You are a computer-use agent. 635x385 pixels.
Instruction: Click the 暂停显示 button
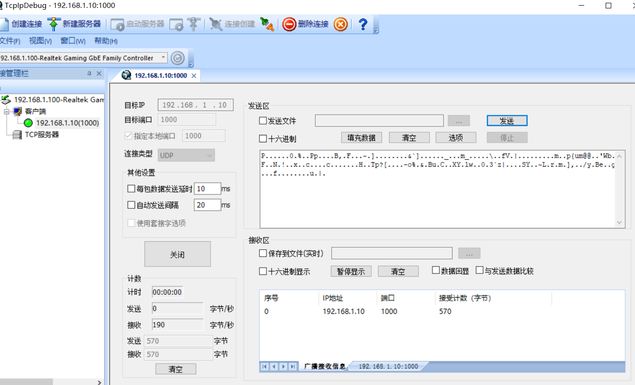351,272
